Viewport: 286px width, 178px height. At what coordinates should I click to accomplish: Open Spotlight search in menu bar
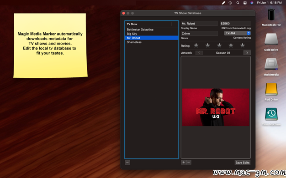click(238, 3)
